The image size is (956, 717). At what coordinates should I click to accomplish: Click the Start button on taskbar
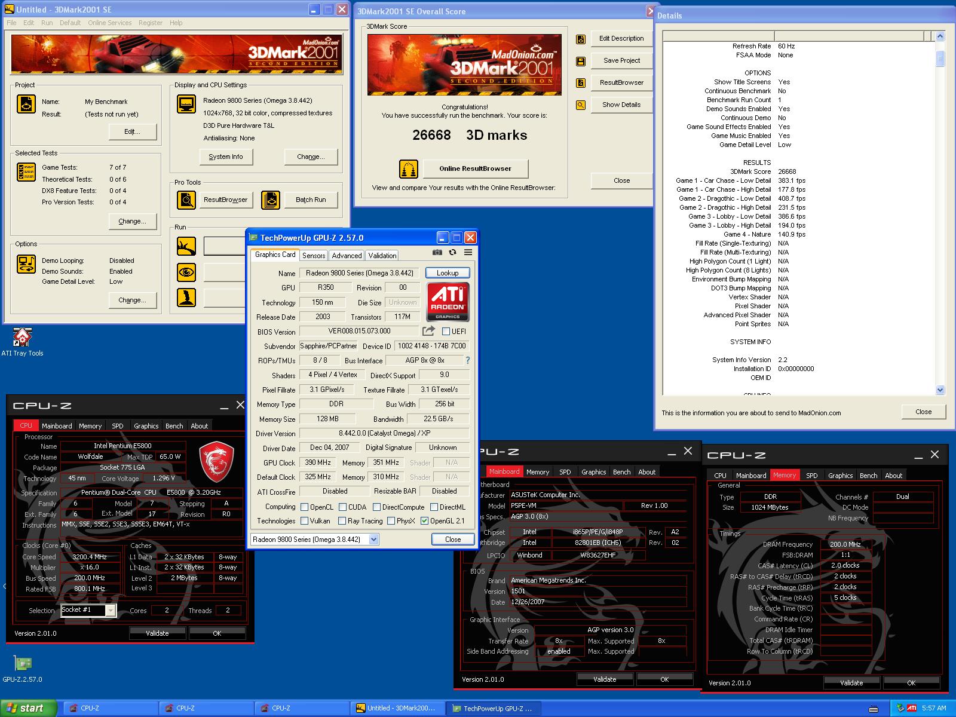[x=28, y=708]
